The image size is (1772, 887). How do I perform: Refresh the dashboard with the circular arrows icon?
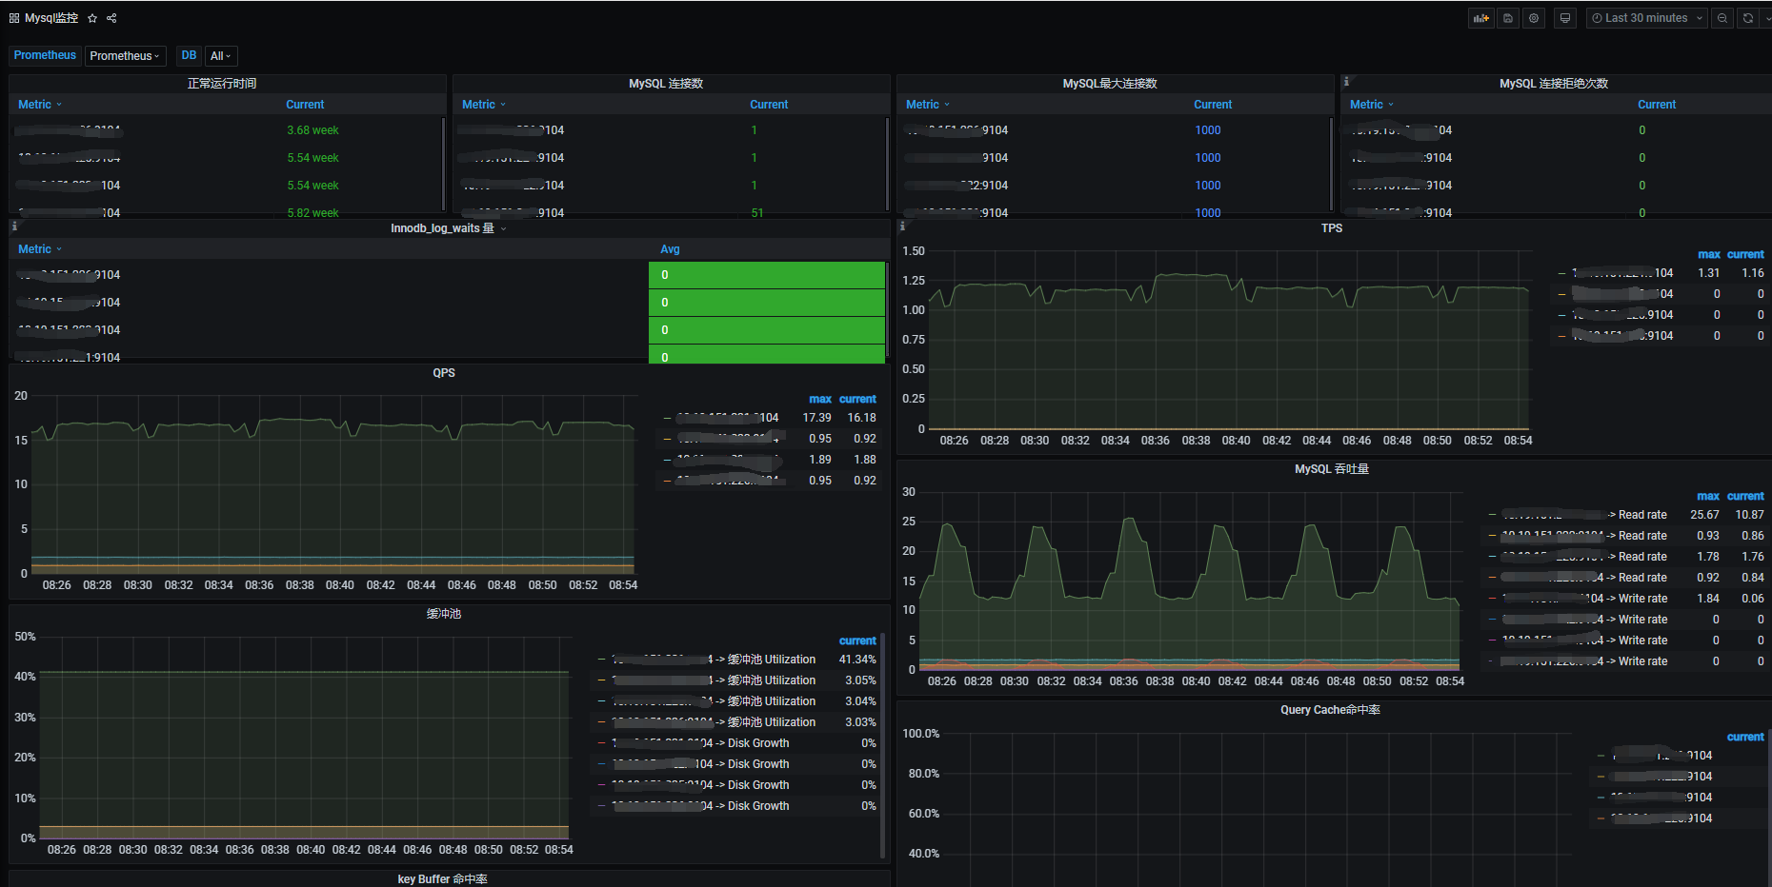[x=1747, y=18]
